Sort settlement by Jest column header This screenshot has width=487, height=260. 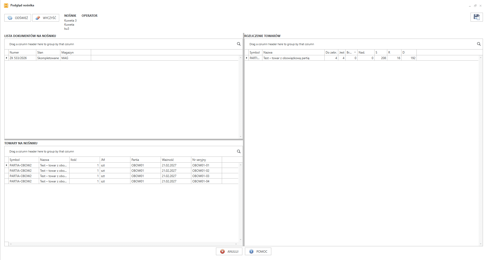coord(342,52)
